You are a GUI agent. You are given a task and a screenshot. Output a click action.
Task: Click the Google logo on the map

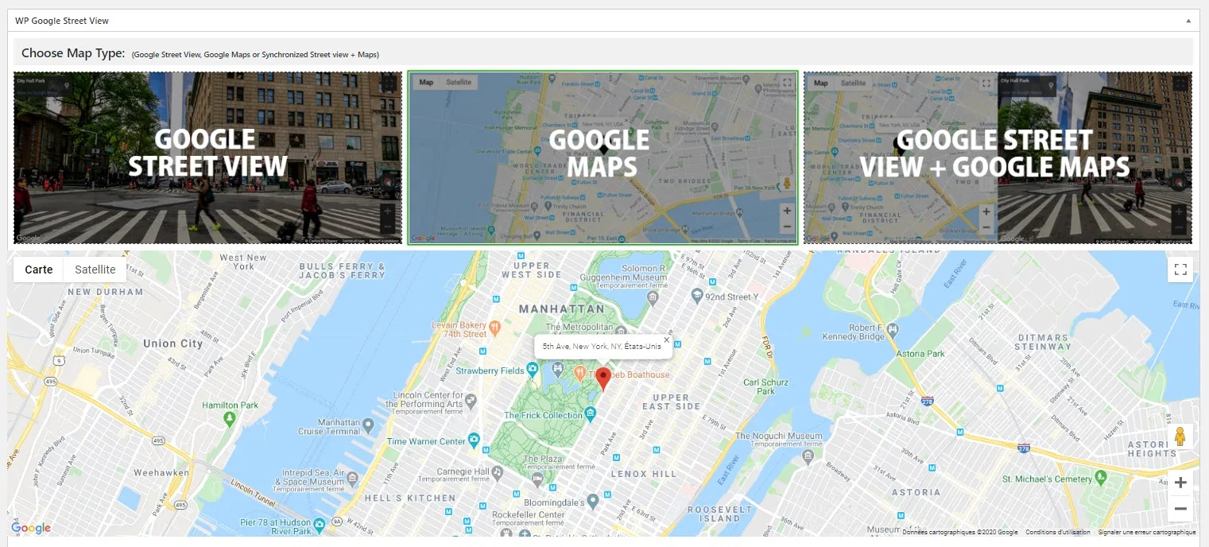(x=30, y=527)
